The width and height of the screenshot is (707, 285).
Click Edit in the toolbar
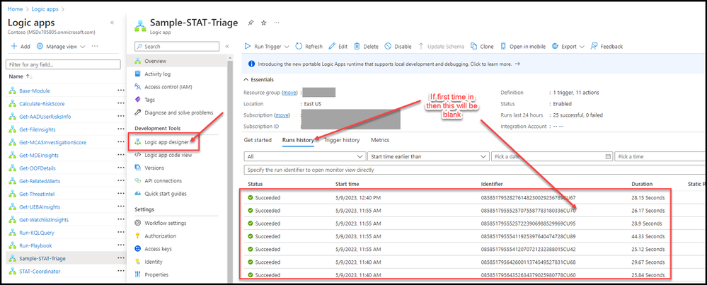tap(338, 47)
